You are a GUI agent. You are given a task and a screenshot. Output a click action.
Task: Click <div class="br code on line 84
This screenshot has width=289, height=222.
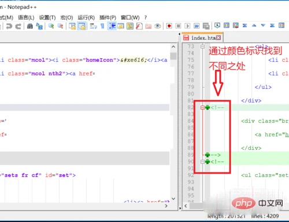pos(265,121)
